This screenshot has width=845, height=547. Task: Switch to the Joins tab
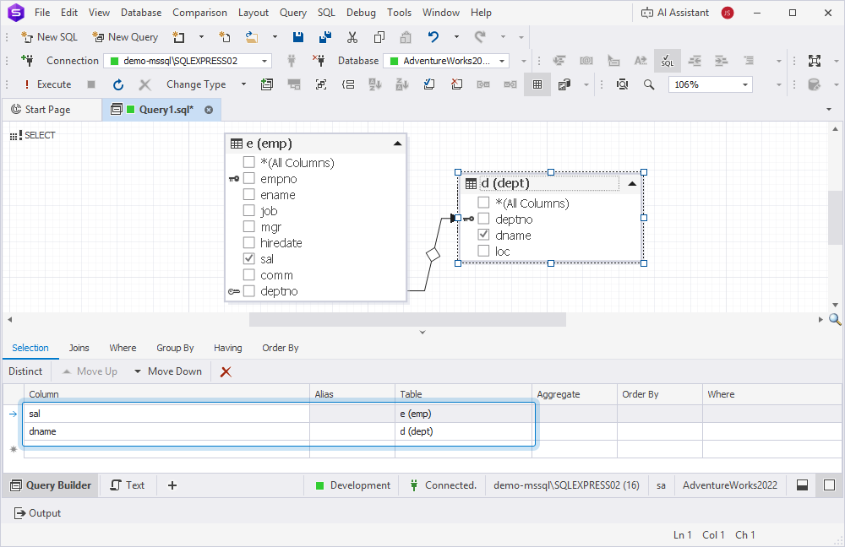coord(79,348)
